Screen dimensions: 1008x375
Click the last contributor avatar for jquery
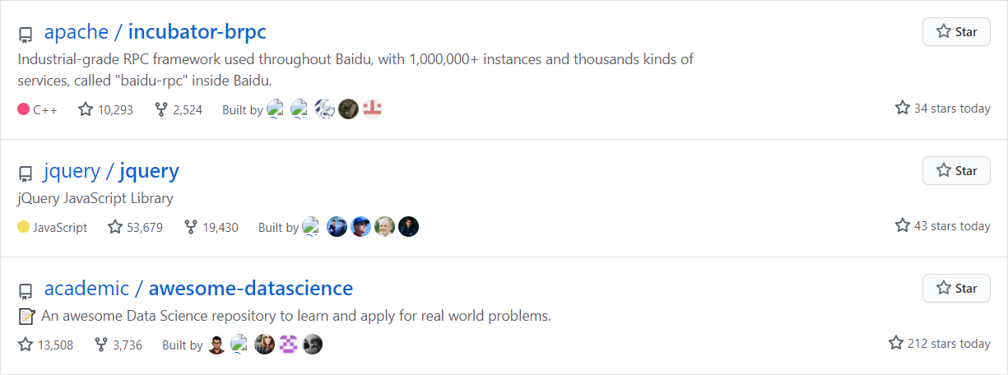tap(409, 227)
